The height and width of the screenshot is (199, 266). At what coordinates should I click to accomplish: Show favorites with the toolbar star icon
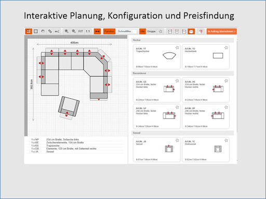(x=161, y=31)
